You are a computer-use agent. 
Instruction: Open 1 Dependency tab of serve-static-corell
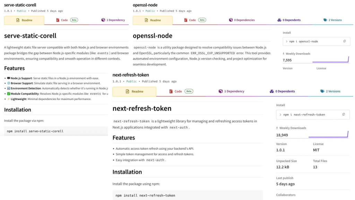pos(113,20)
